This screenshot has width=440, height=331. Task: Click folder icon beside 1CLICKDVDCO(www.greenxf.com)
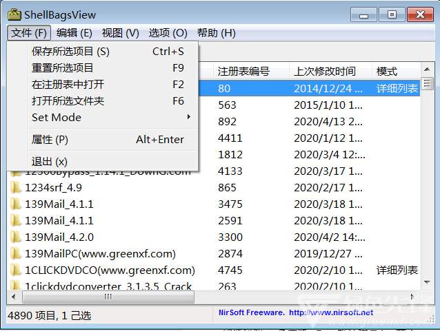click(x=15, y=270)
